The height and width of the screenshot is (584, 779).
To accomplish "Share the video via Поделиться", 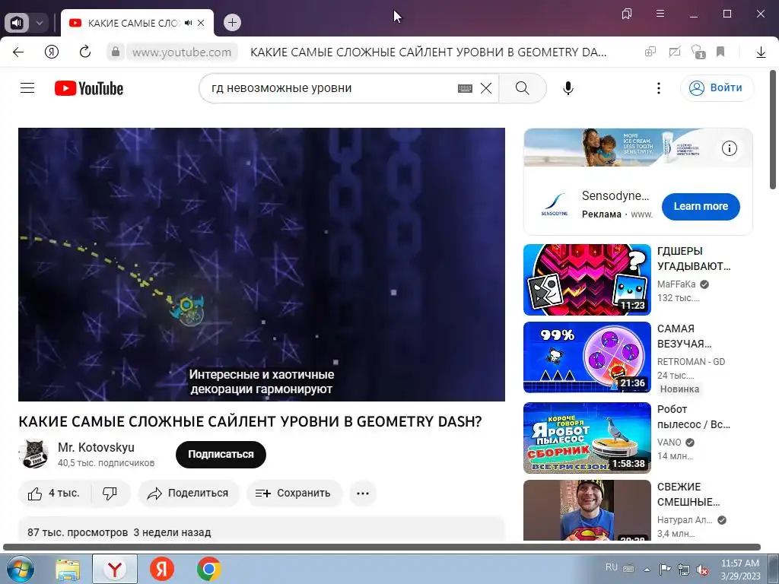I will click(189, 493).
